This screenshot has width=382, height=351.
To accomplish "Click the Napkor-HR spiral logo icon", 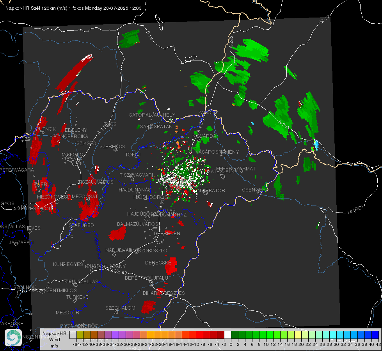I will (x=13, y=338).
